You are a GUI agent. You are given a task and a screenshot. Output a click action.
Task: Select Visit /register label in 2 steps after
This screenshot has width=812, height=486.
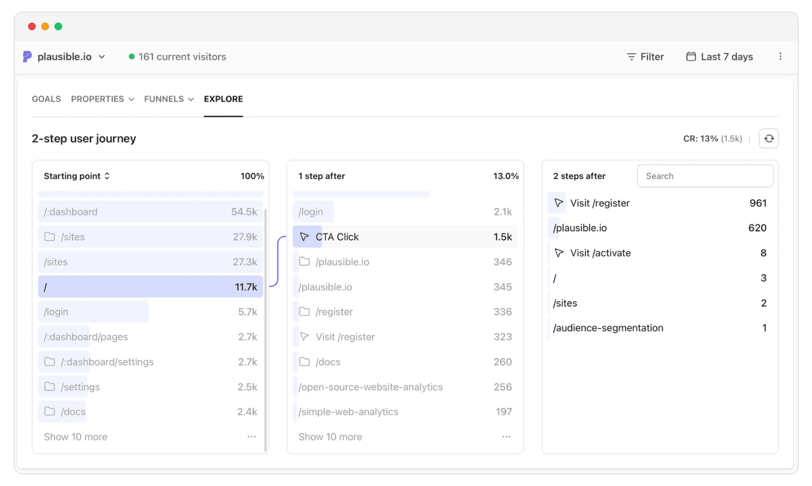click(600, 203)
